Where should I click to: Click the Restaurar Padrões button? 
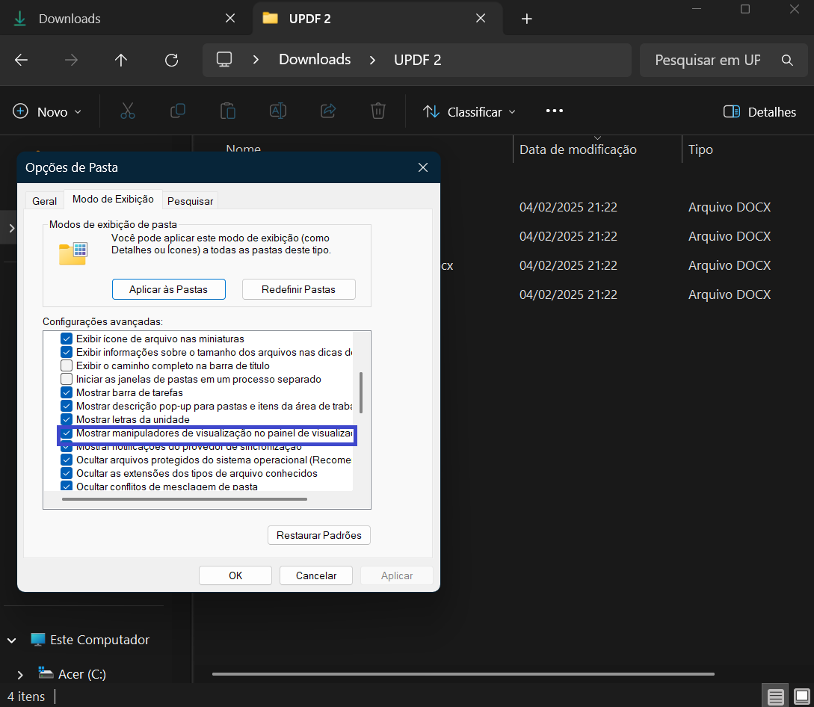318,535
